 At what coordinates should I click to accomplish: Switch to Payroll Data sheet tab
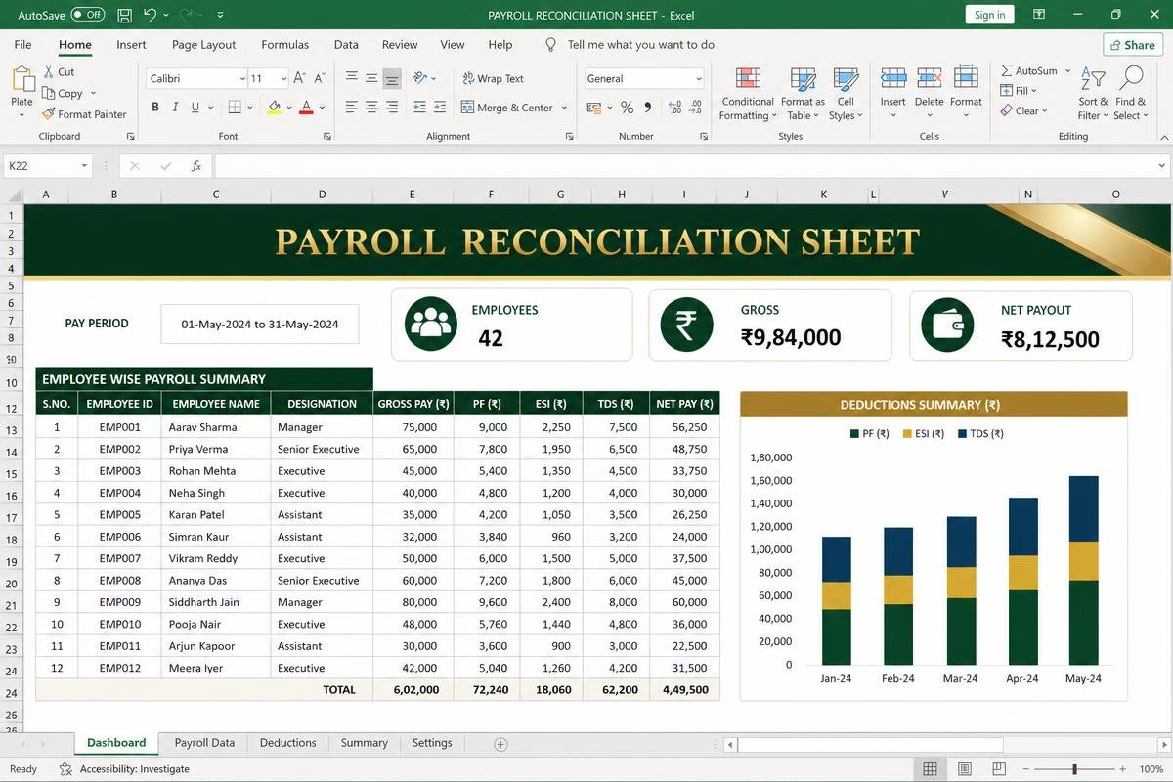point(204,743)
